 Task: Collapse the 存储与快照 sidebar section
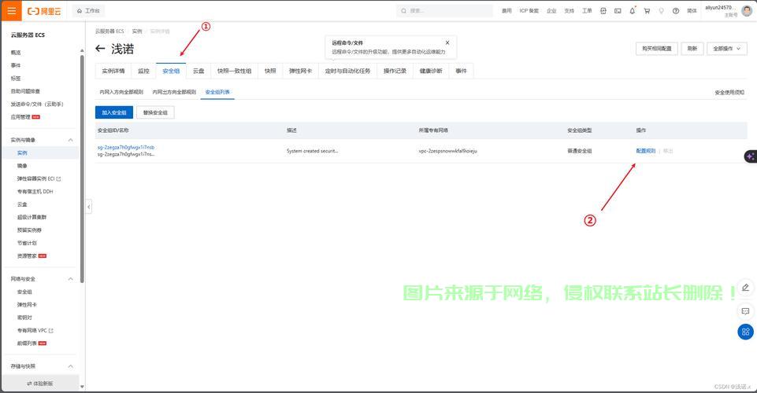click(x=70, y=366)
